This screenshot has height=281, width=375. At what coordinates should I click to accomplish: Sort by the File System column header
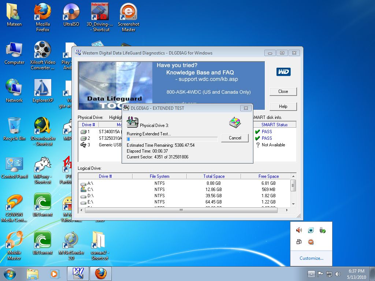point(160,176)
